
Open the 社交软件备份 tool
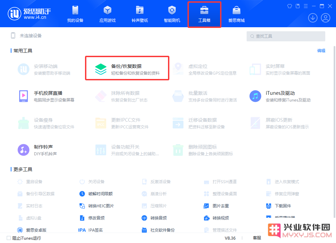pyautogui.click(x=158, y=230)
